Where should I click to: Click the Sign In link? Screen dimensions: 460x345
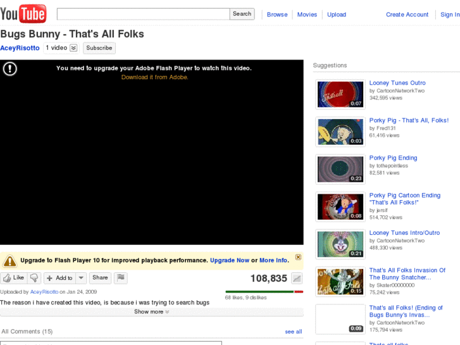[450, 15]
